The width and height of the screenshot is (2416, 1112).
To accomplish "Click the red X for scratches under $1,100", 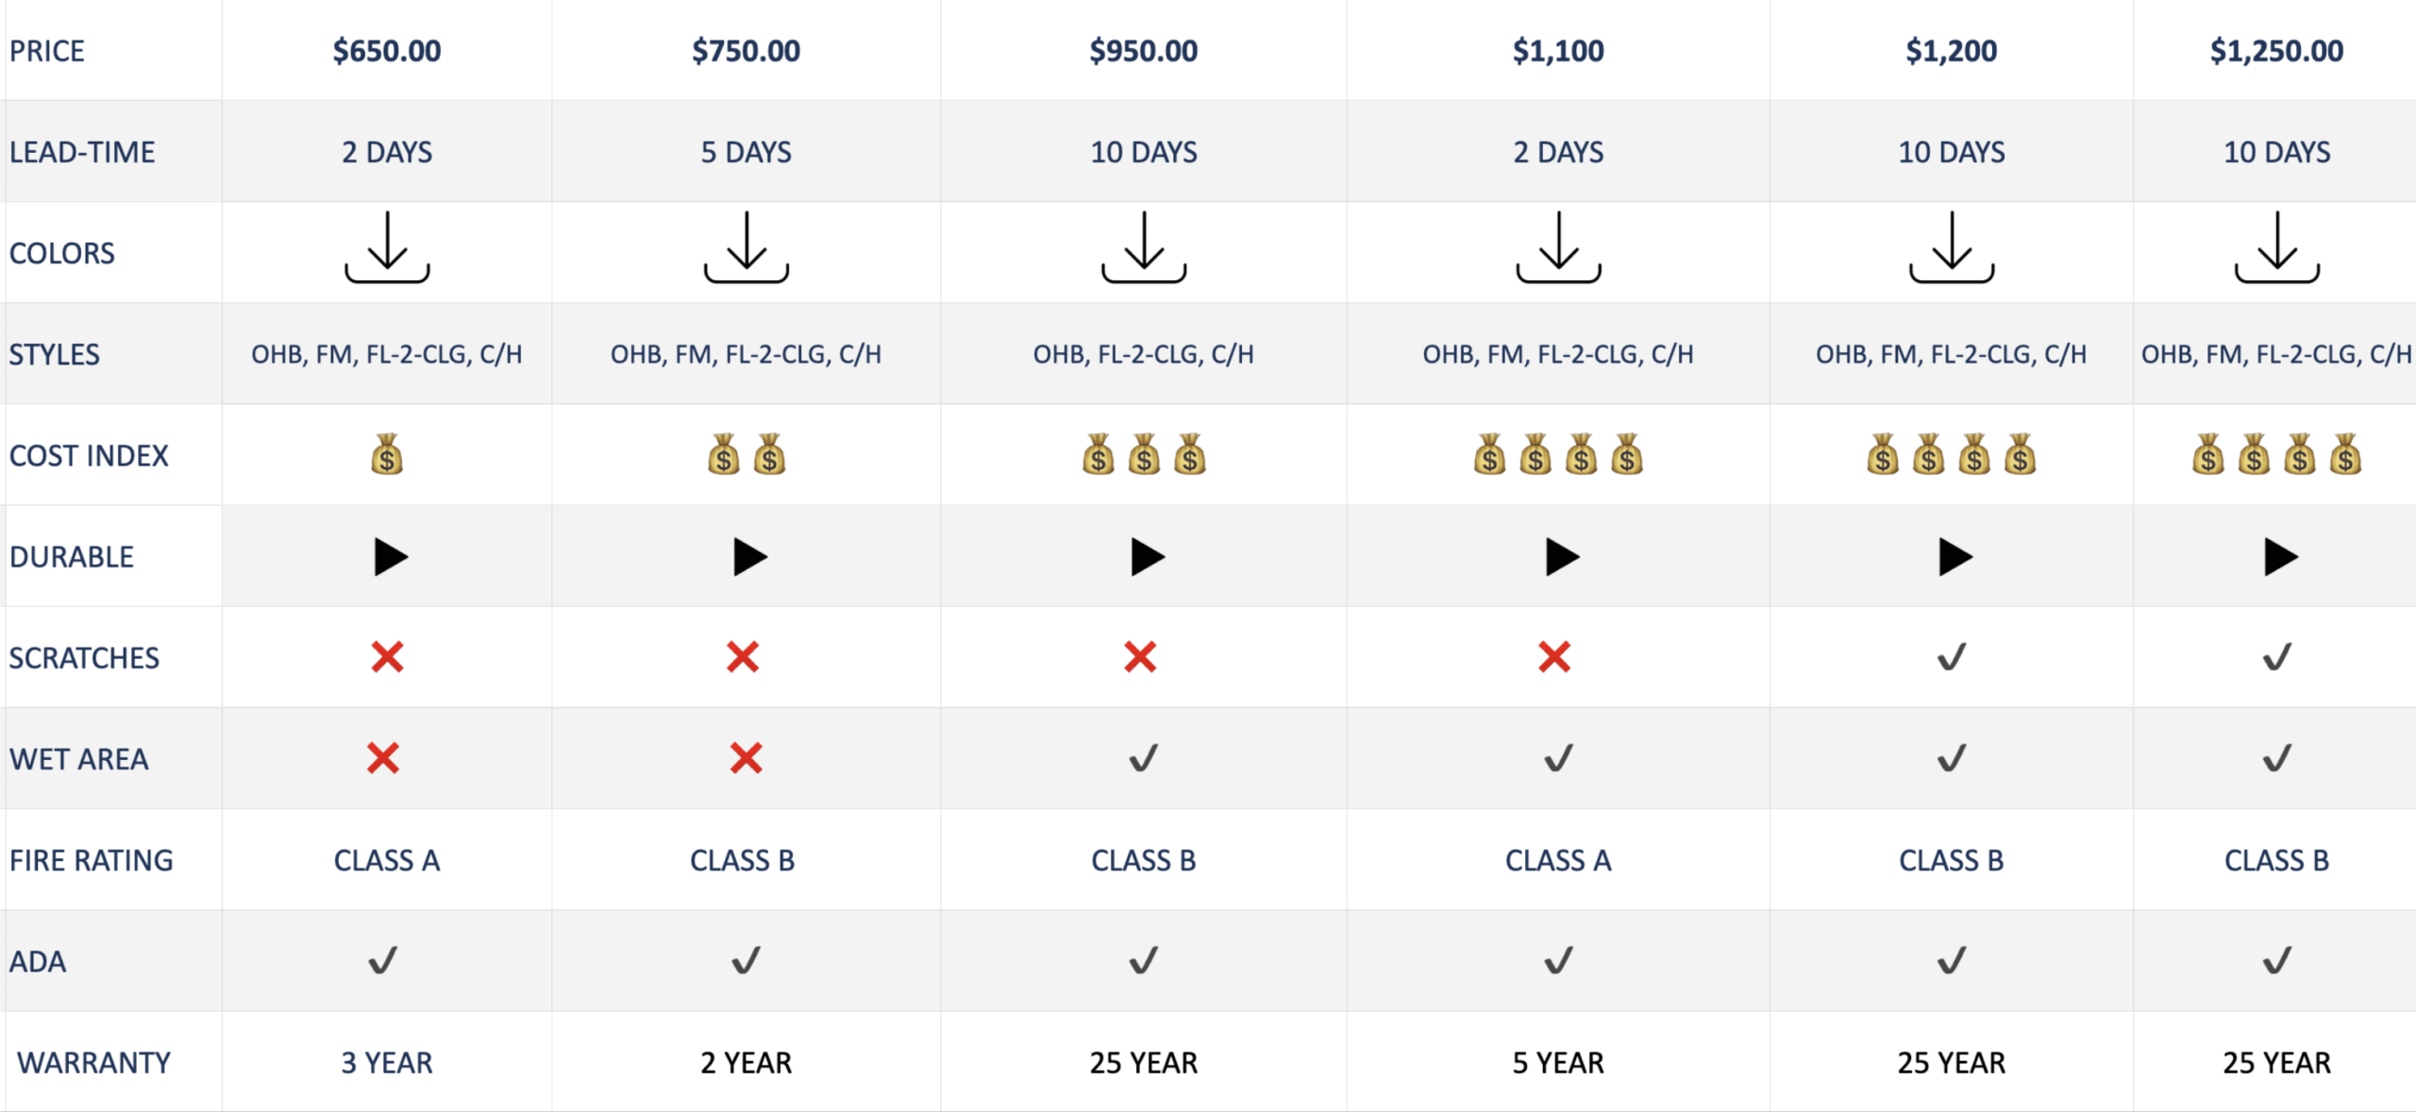I will pyautogui.click(x=1554, y=657).
